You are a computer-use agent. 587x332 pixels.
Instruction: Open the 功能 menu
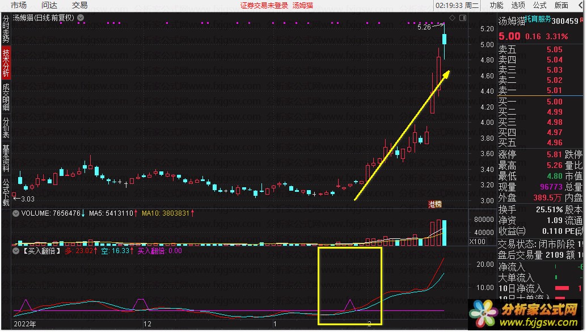click(496, 5)
